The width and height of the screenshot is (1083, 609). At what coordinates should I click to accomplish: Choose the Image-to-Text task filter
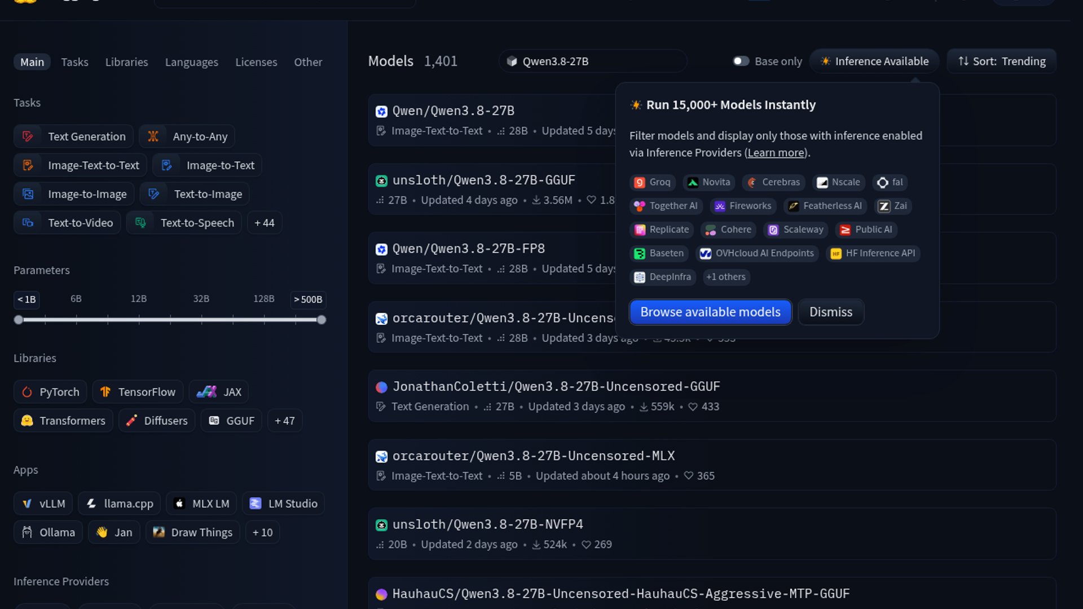207,165
